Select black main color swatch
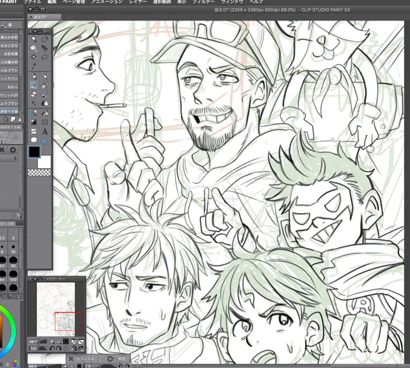 coord(34,151)
